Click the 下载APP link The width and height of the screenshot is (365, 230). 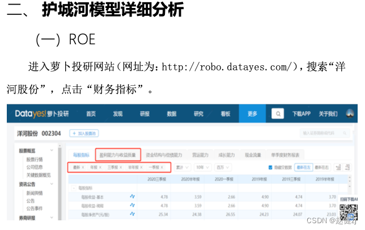point(302,114)
